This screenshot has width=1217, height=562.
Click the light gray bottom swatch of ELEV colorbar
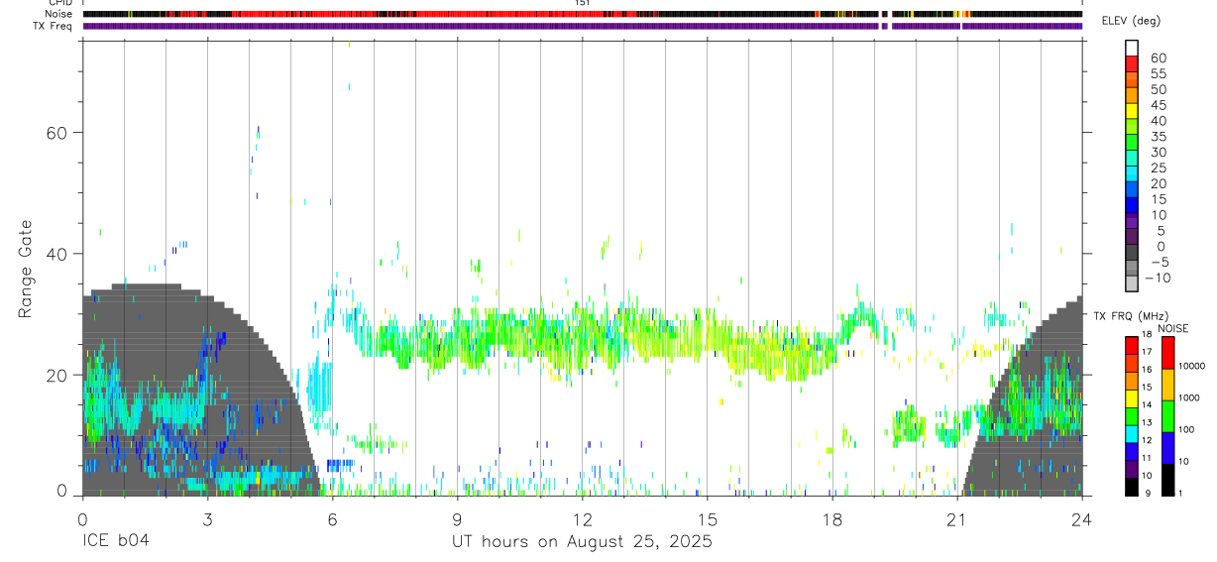pos(1132,284)
